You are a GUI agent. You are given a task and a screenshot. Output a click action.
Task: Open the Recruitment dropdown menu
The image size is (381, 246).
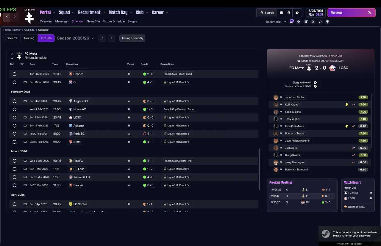91,12
